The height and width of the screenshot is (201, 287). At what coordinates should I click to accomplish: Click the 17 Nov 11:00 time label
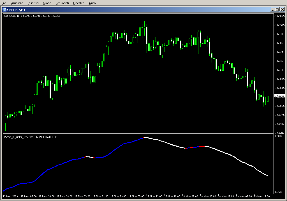coord(154,197)
